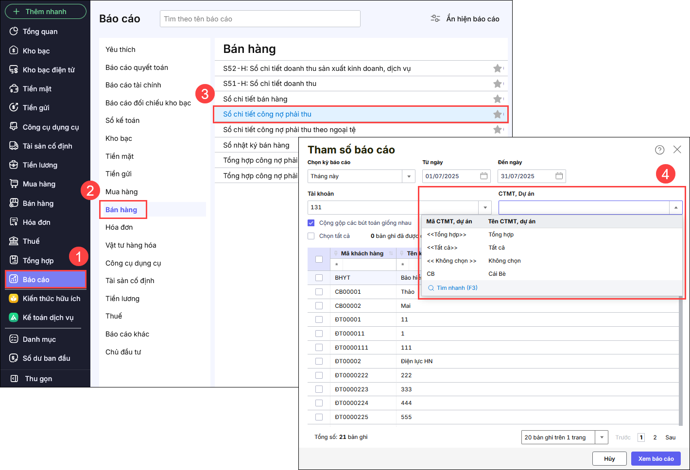Viewport: 690px width, 470px height.
Task: Select the CB00001 customer row checkbox
Action: tap(319, 292)
